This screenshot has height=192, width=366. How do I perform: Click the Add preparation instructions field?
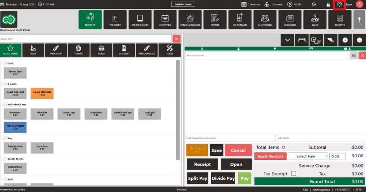pyautogui.click(x=231, y=138)
